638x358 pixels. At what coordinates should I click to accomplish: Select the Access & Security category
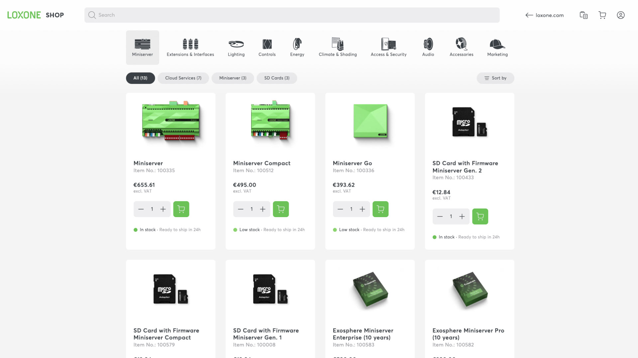388,47
